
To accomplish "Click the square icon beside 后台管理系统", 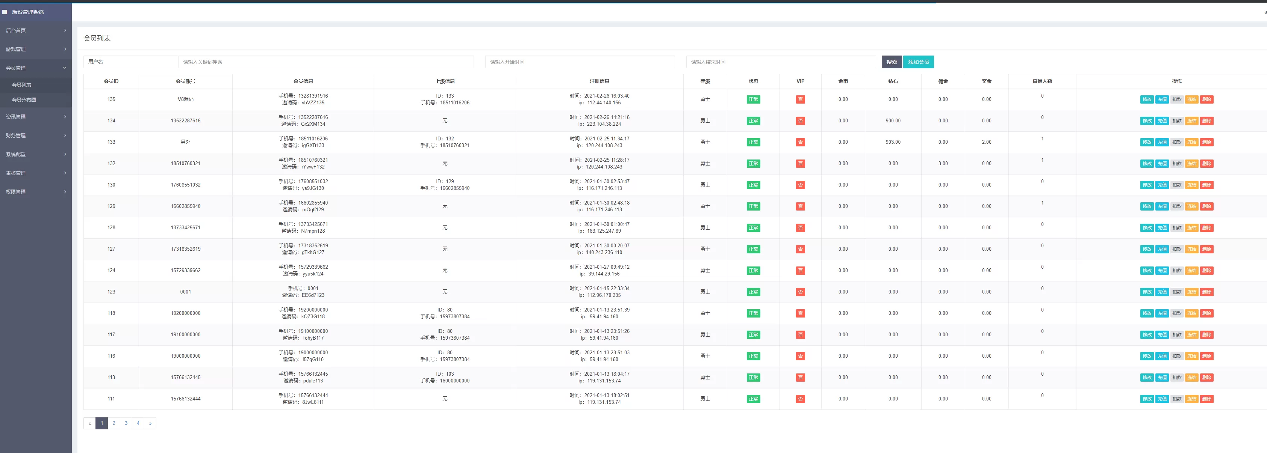I will point(5,12).
